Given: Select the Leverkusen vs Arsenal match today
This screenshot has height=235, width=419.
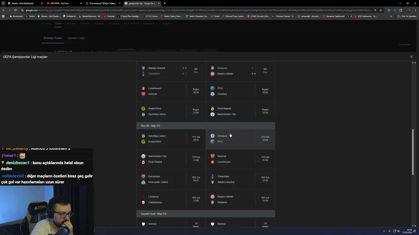Looking at the screenshot, I should (171, 91).
